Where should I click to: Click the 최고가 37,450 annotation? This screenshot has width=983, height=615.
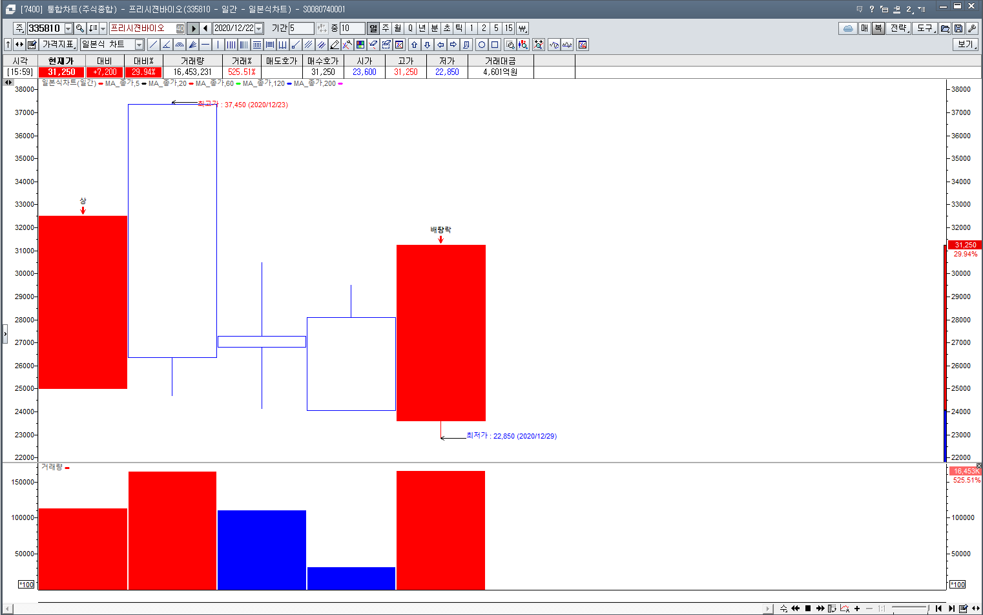(243, 105)
